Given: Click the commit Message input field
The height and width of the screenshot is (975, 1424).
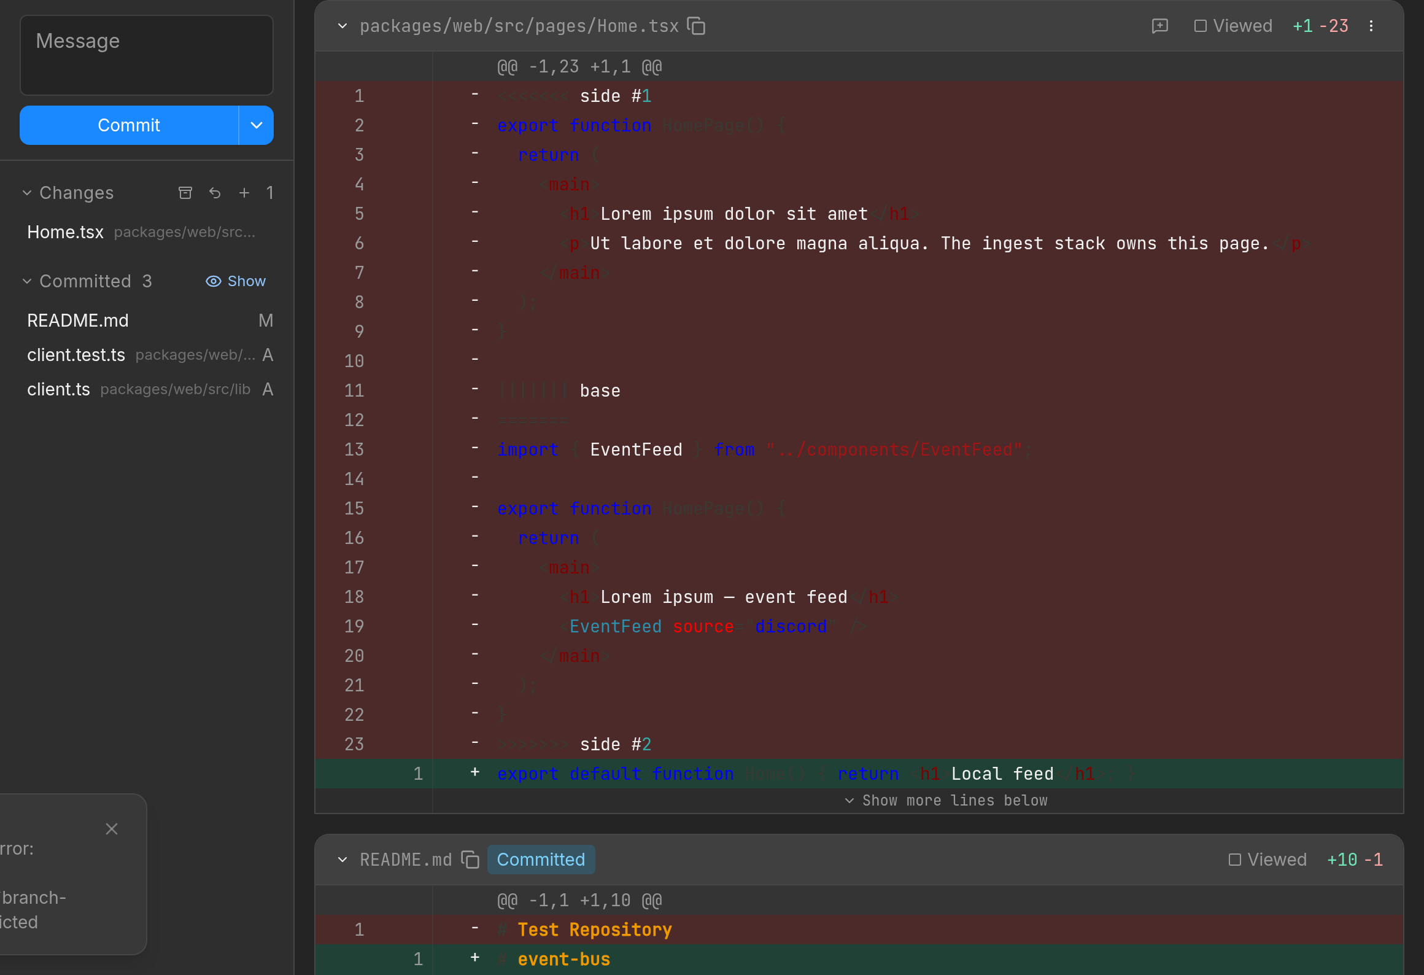Looking at the screenshot, I should (x=147, y=55).
